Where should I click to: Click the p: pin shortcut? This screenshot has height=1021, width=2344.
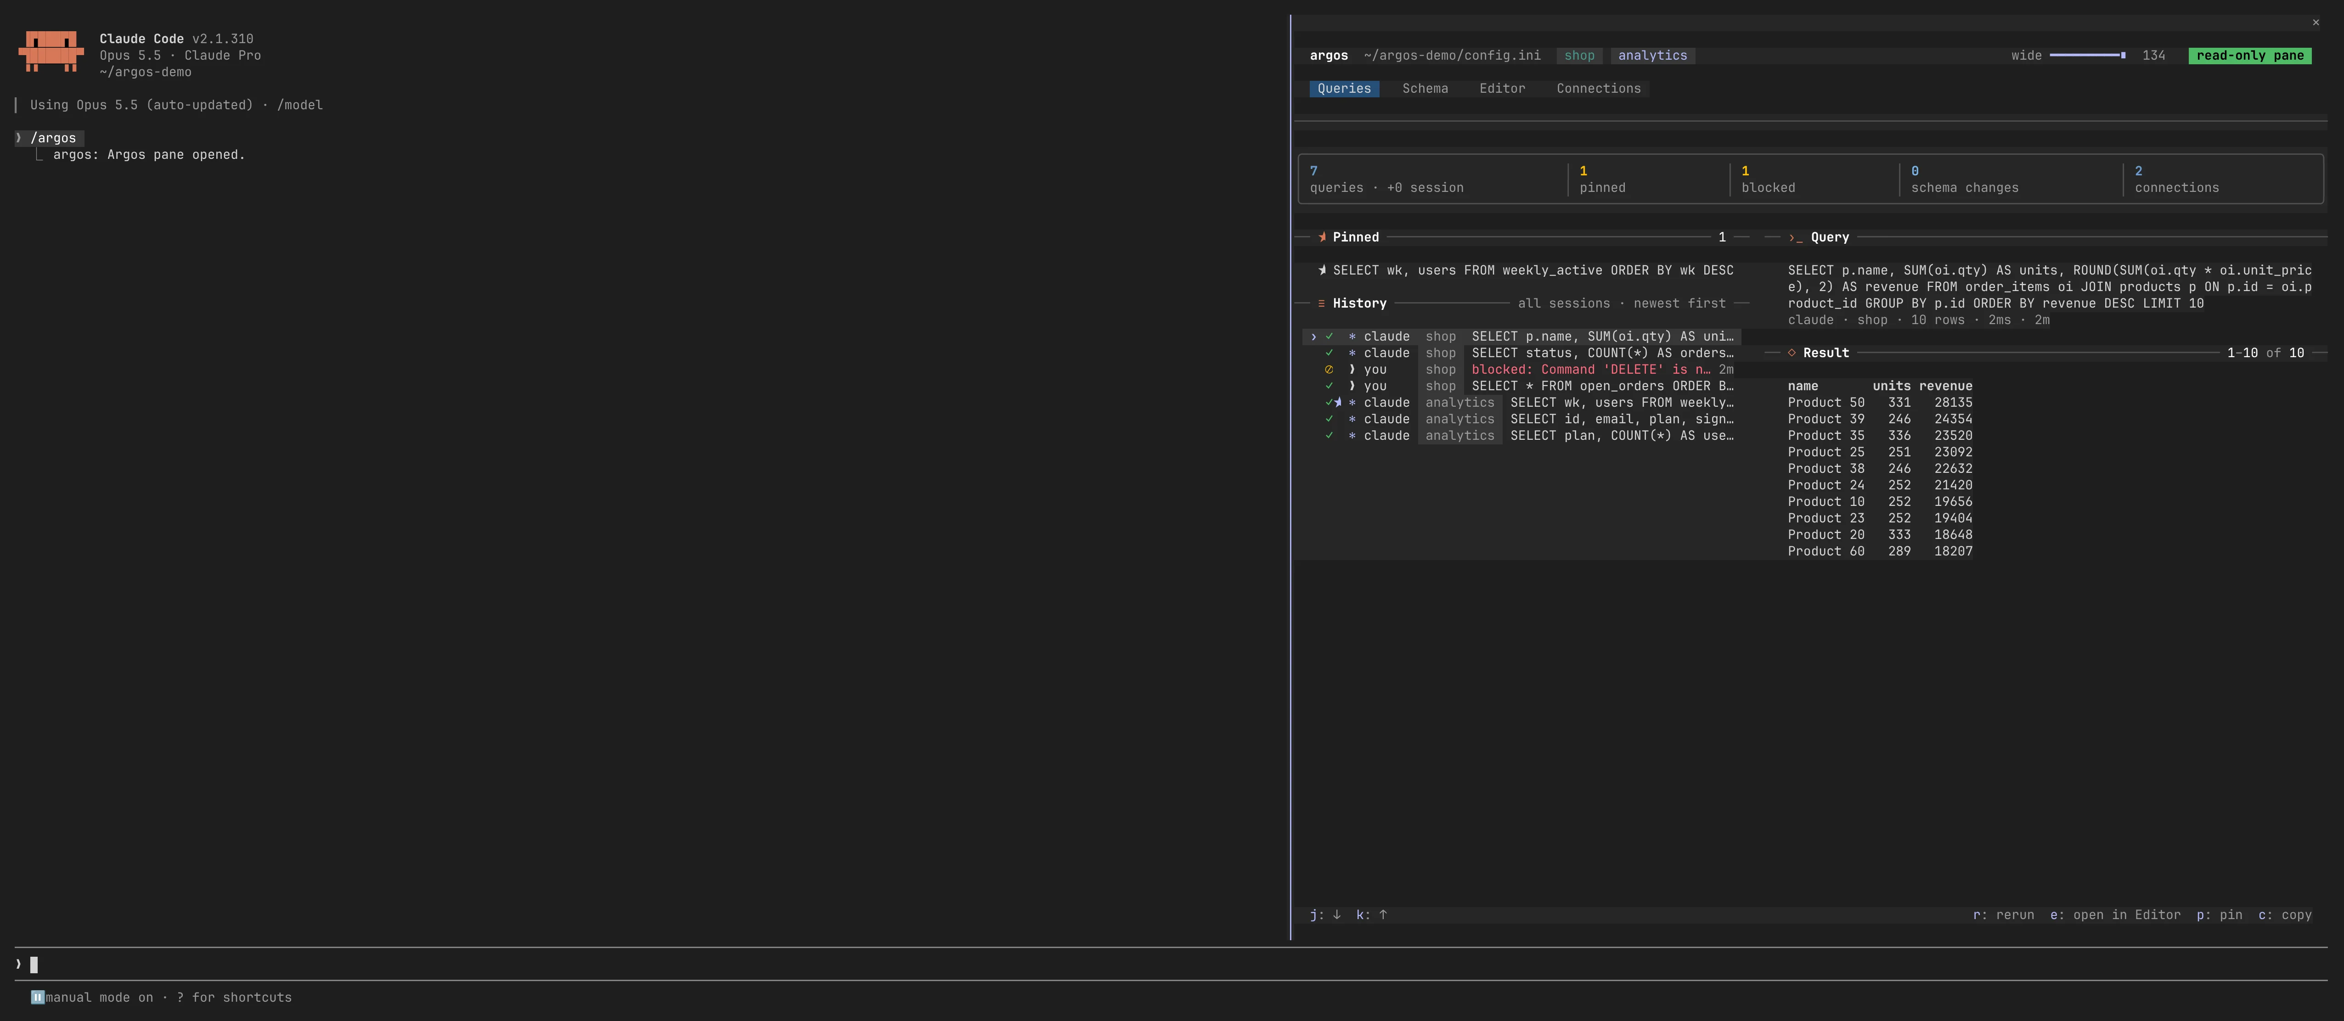(x=2219, y=915)
